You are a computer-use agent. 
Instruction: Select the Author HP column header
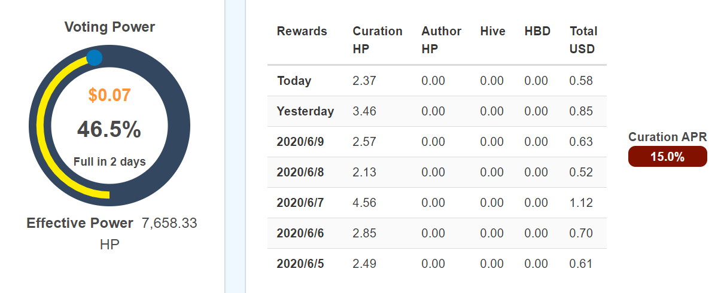(442, 40)
